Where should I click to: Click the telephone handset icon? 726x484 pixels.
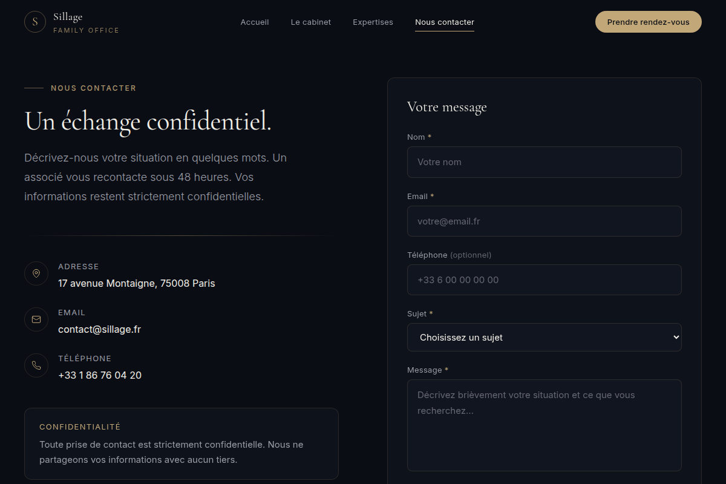click(36, 365)
